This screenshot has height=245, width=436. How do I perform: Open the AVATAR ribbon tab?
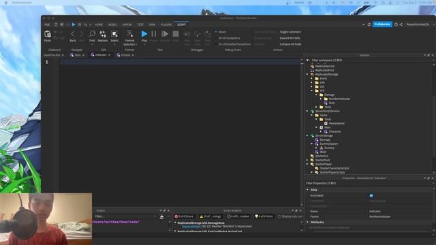tap(127, 24)
